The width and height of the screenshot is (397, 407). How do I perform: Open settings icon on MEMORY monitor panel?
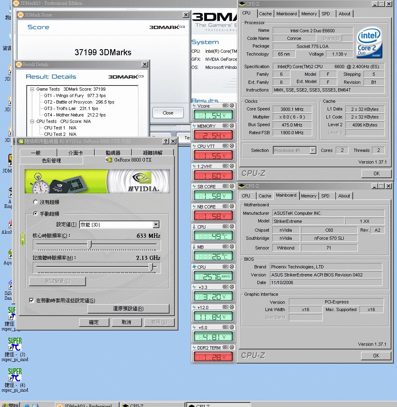tap(225, 126)
